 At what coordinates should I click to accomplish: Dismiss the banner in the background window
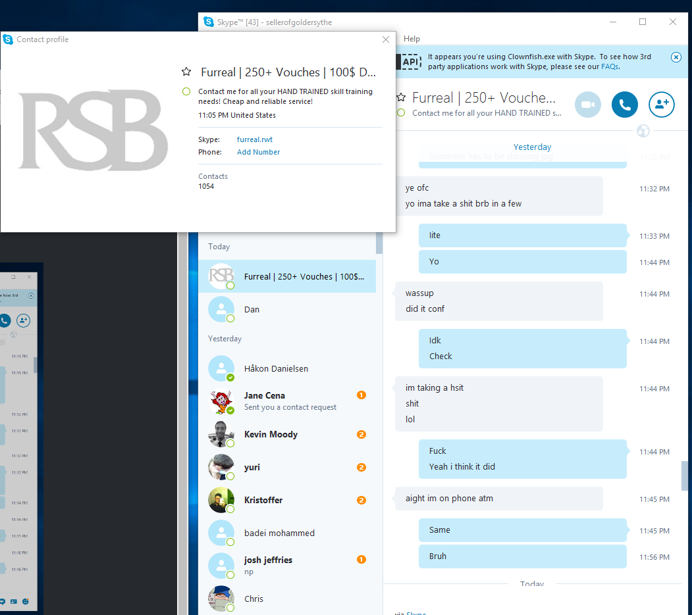(31, 296)
